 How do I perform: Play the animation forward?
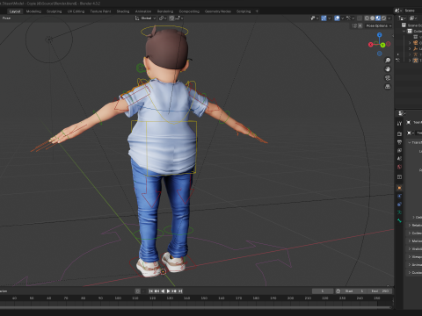click(168, 291)
